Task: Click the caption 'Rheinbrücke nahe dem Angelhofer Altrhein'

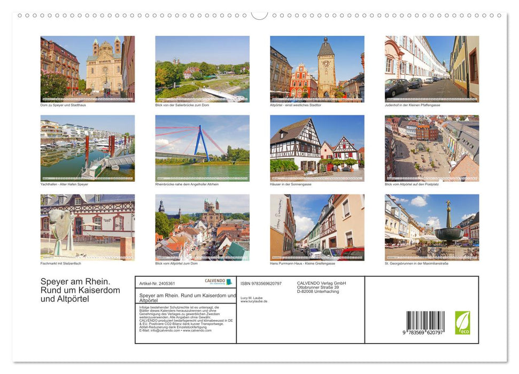Action: (x=187, y=184)
